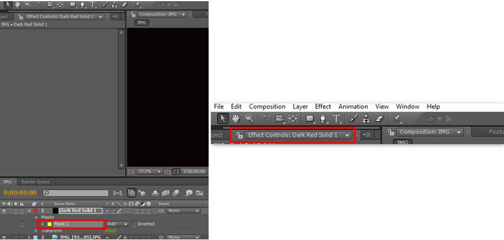The height and width of the screenshot is (240, 504).
Task: Choose the Unified Camera tool in the enlarged toolbar
Action: click(x=280, y=119)
